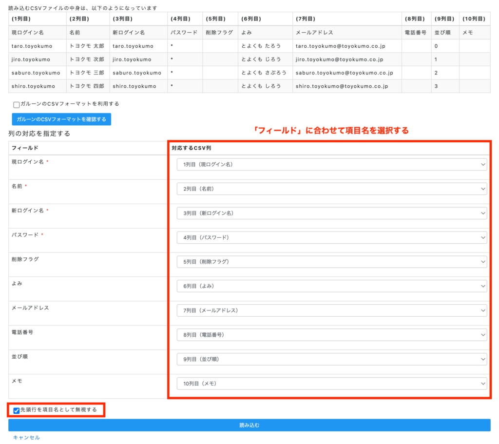Click the トヨクモ 次郎 name cell
The image size is (499, 444).
87,59
